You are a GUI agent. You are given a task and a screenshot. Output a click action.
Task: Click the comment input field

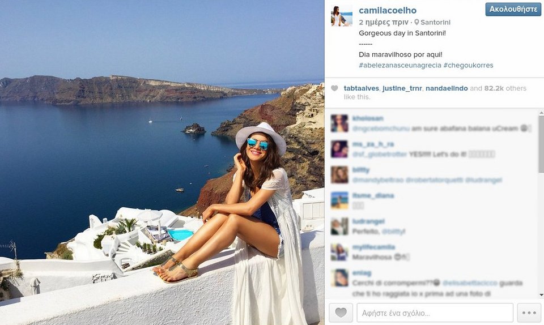435,313
